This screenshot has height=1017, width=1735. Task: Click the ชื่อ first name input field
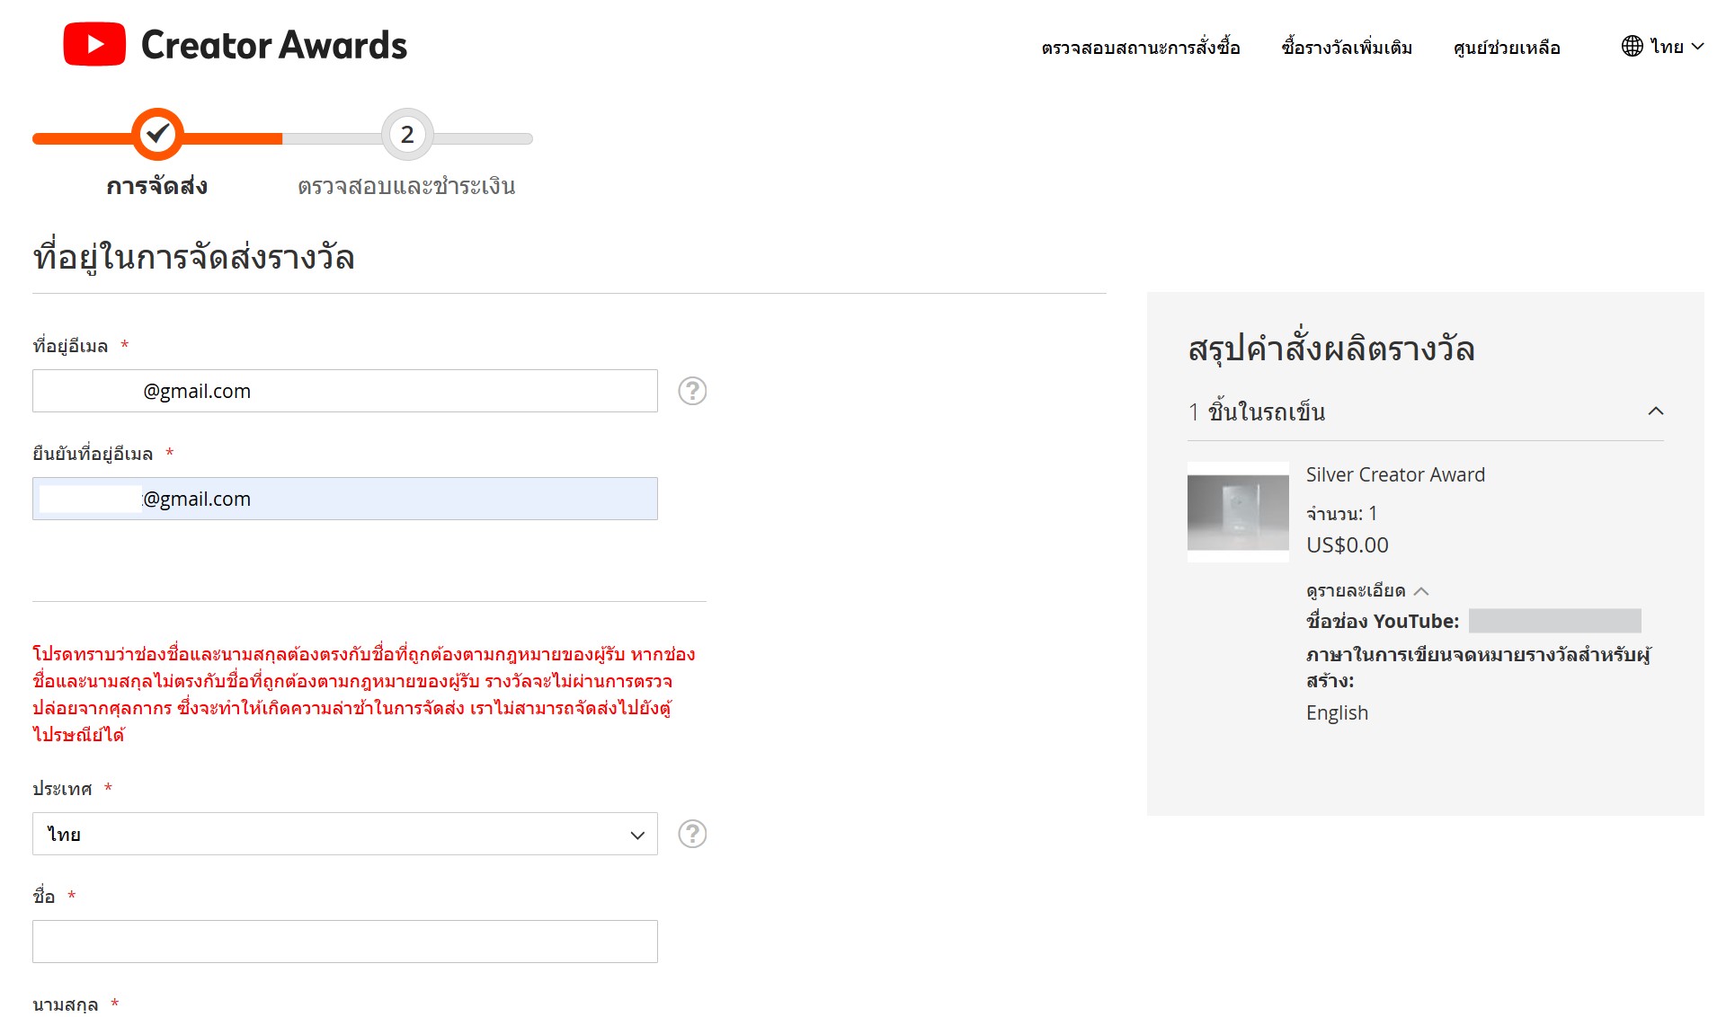point(345,942)
